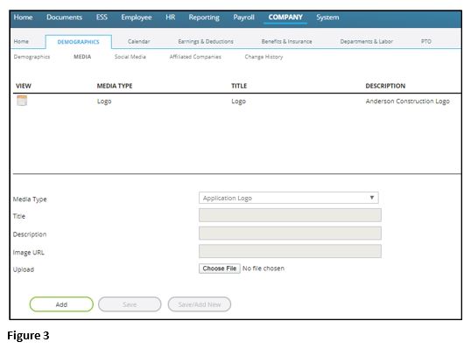Click the No file chosen text

pos(264,269)
